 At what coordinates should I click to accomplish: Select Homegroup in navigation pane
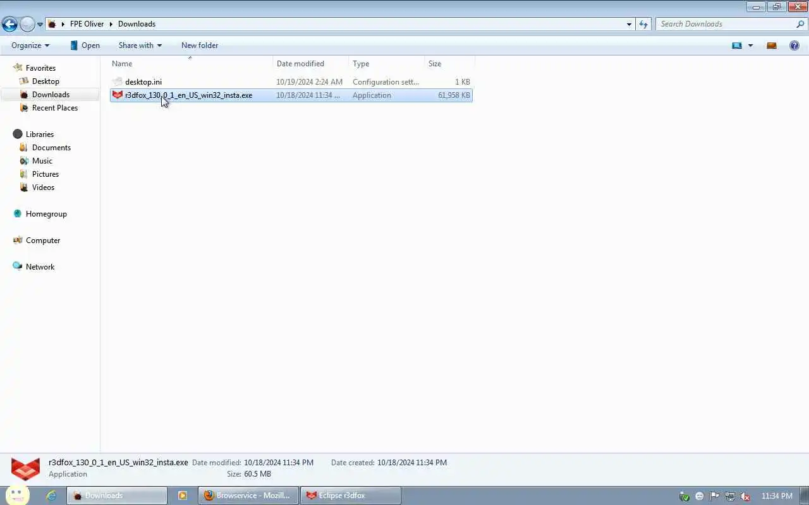pyautogui.click(x=46, y=214)
